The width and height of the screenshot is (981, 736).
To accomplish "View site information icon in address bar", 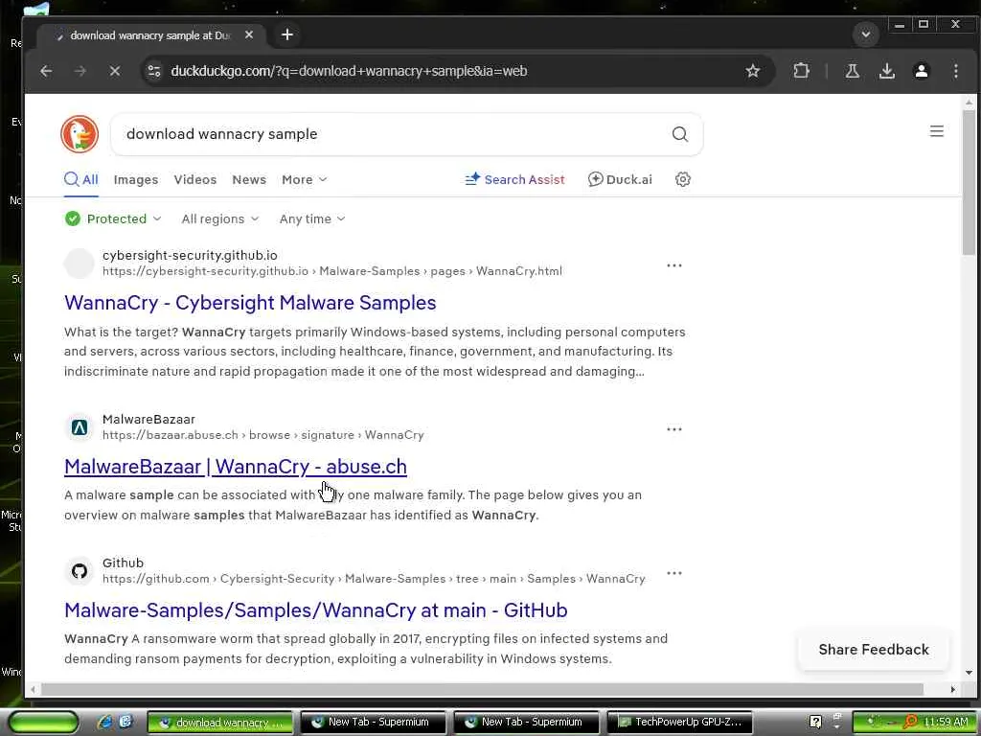I will [x=154, y=71].
